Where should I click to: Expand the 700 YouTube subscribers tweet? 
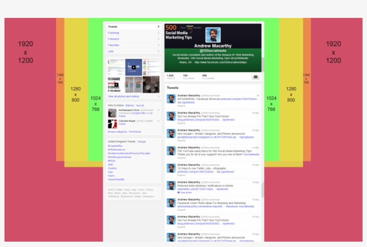[x=181, y=158]
